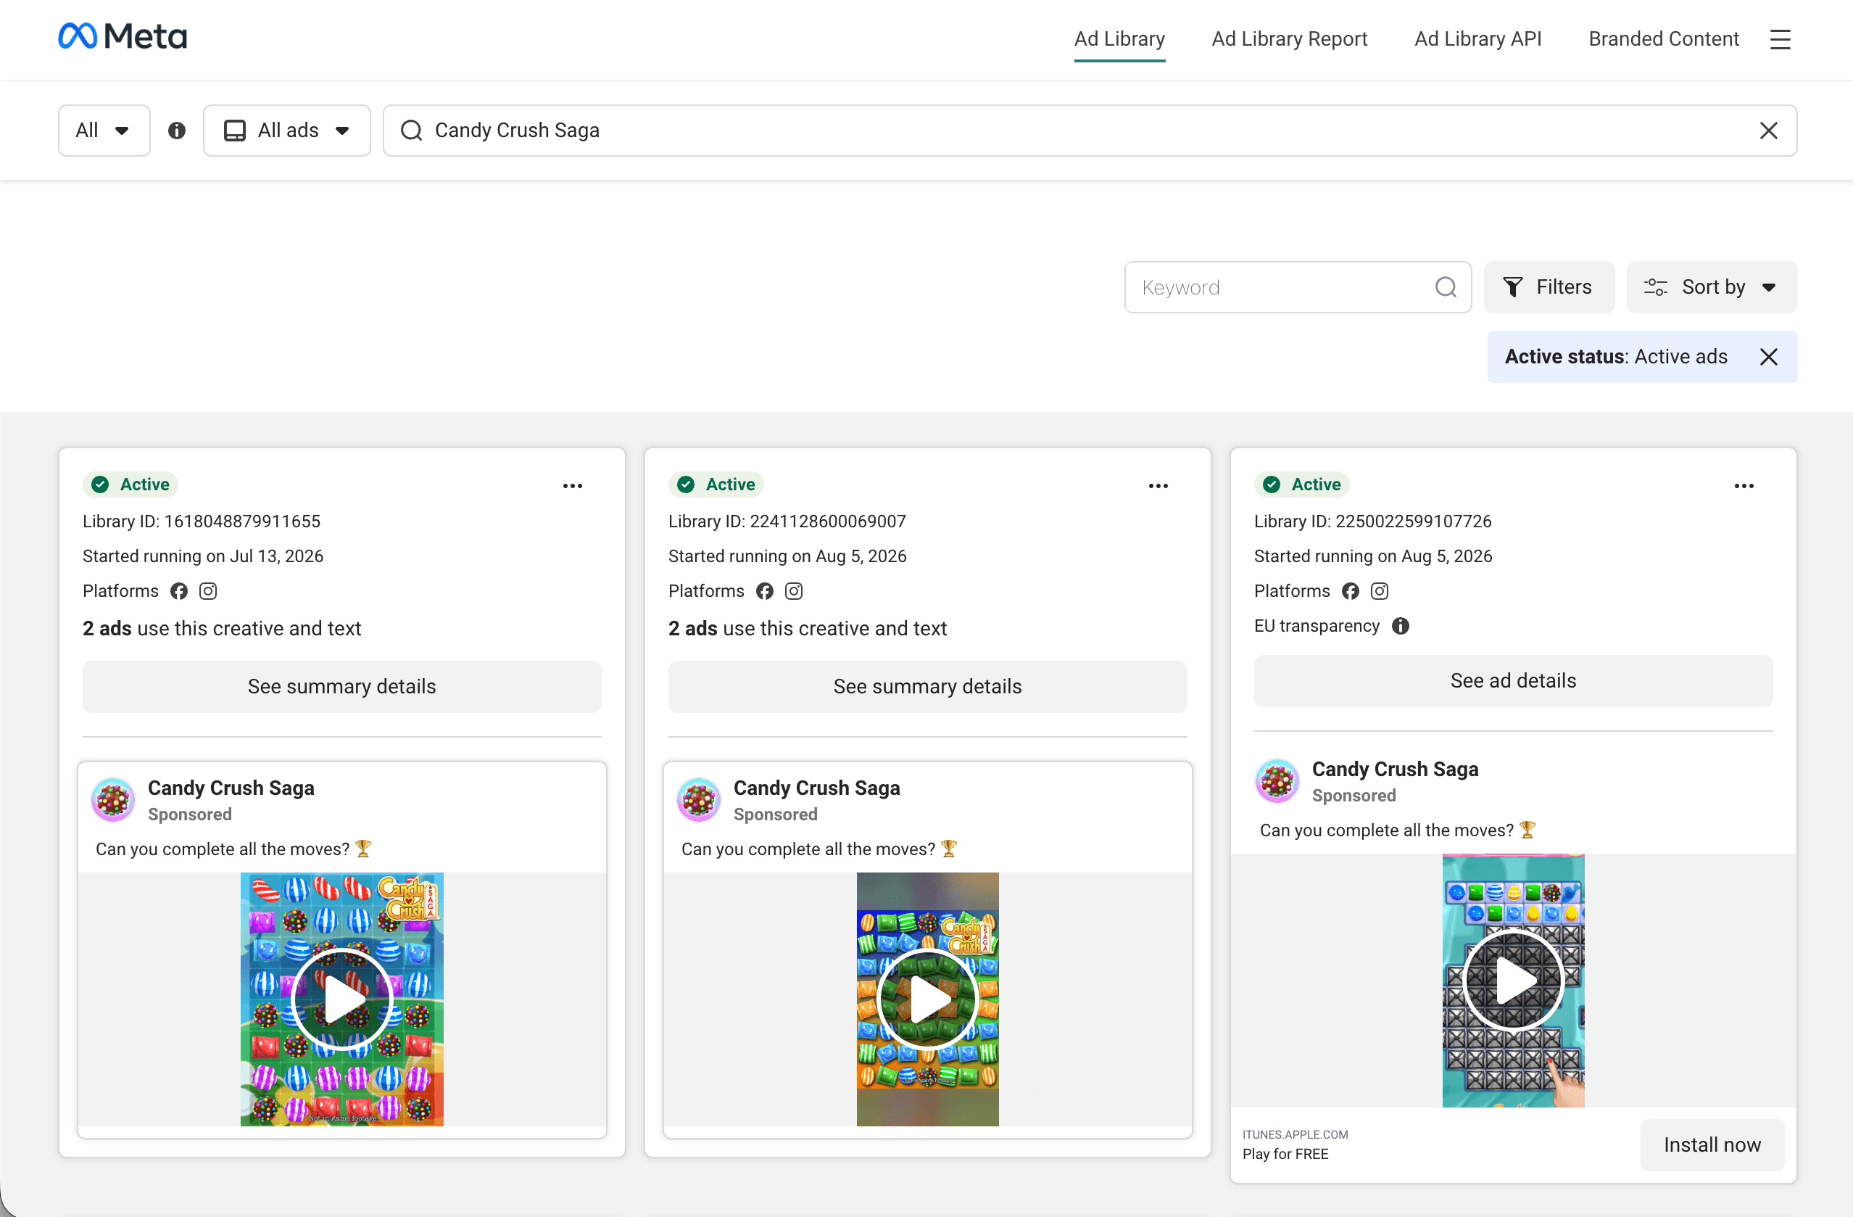This screenshot has height=1217, width=1853.
Task: Open Candy Crush Saga page name, second ad
Action: coord(816,788)
